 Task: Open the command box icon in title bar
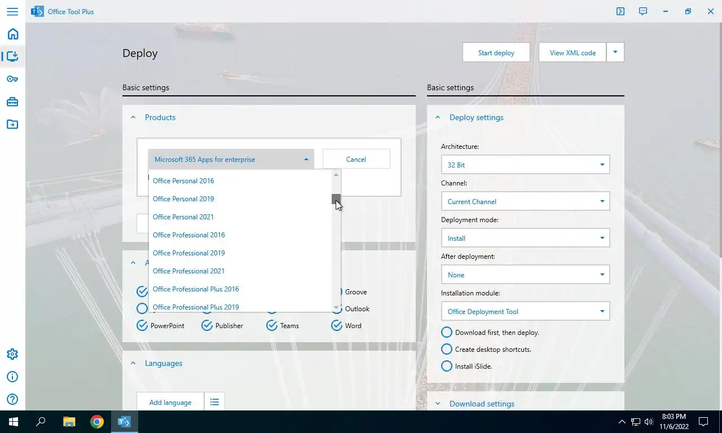point(620,11)
